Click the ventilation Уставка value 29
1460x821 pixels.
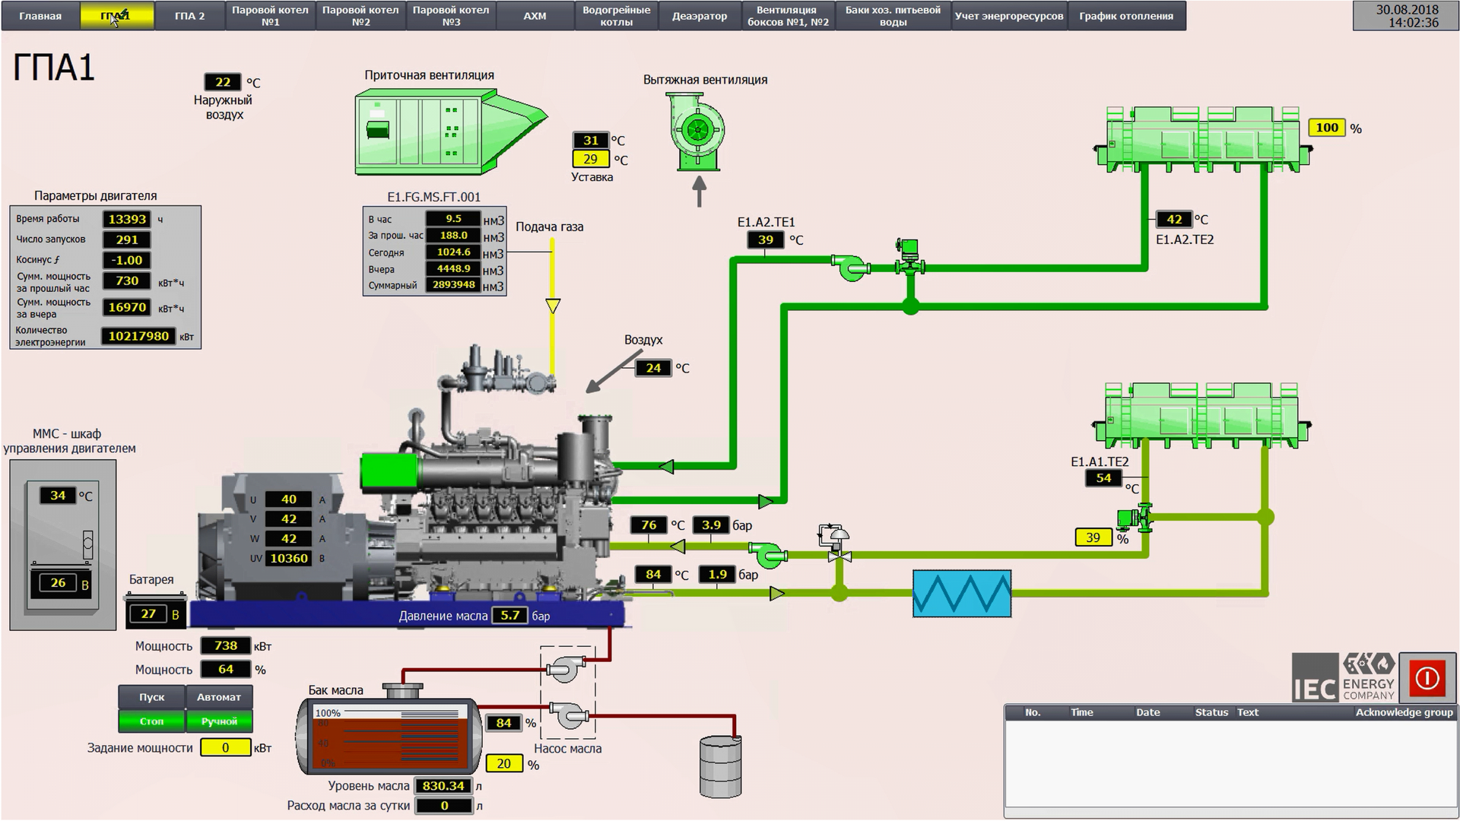tap(590, 160)
